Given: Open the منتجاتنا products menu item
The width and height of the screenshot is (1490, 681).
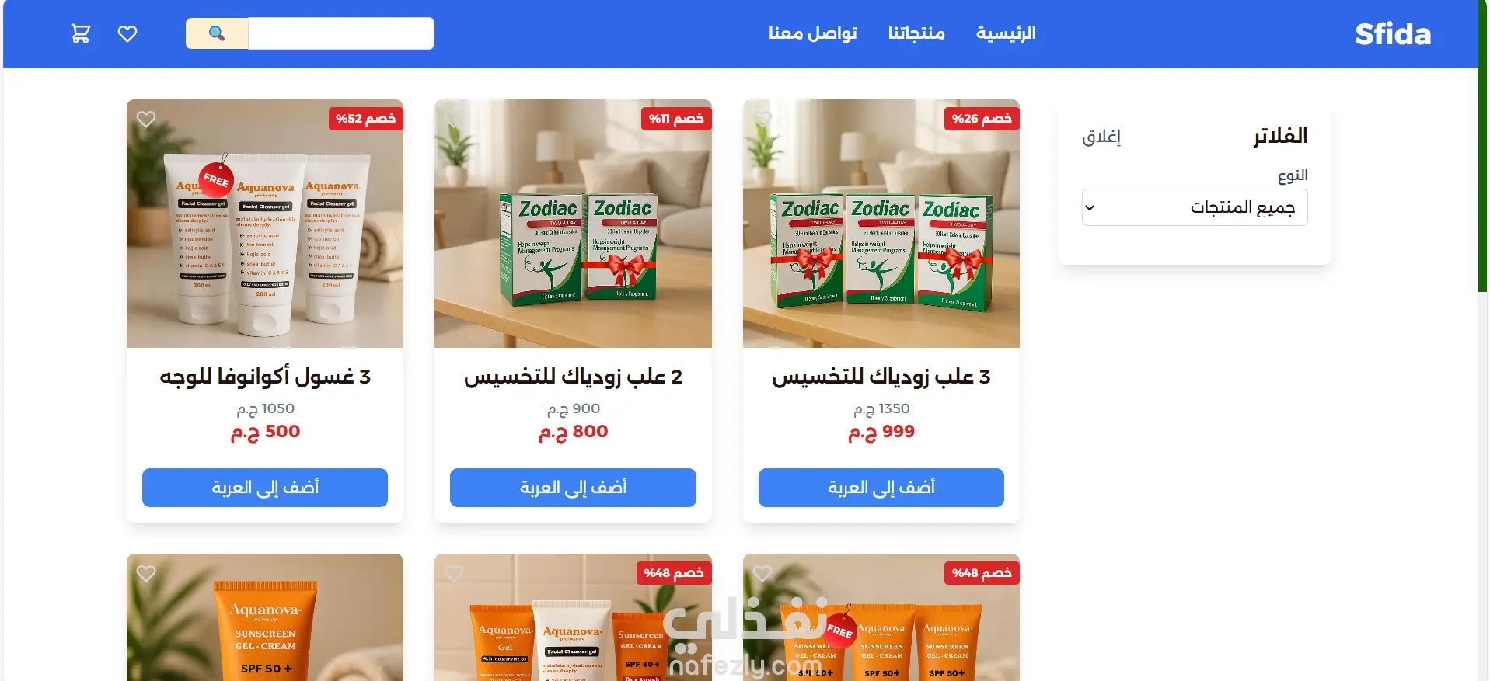Looking at the screenshot, I should pos(916,33).
